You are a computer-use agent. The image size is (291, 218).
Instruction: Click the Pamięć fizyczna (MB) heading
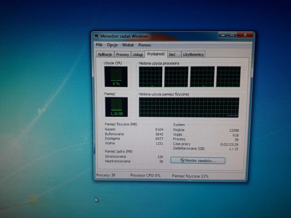(x=121, y=124)
